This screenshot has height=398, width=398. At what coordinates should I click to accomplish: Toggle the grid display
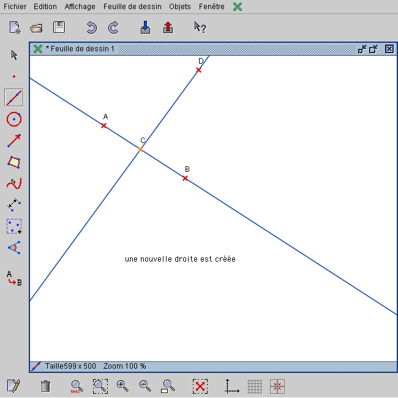255,386
